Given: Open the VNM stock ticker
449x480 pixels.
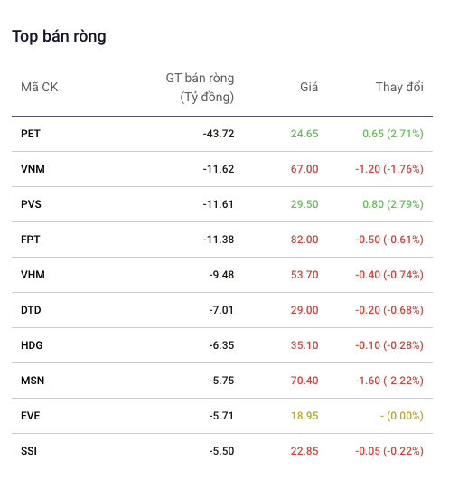Looking at the screenshot, I should [x=33, y=169].
